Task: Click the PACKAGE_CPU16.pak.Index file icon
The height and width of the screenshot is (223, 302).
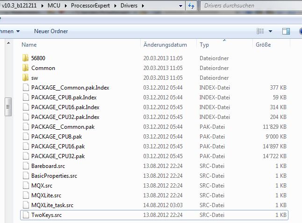Action: coord(26,107)
